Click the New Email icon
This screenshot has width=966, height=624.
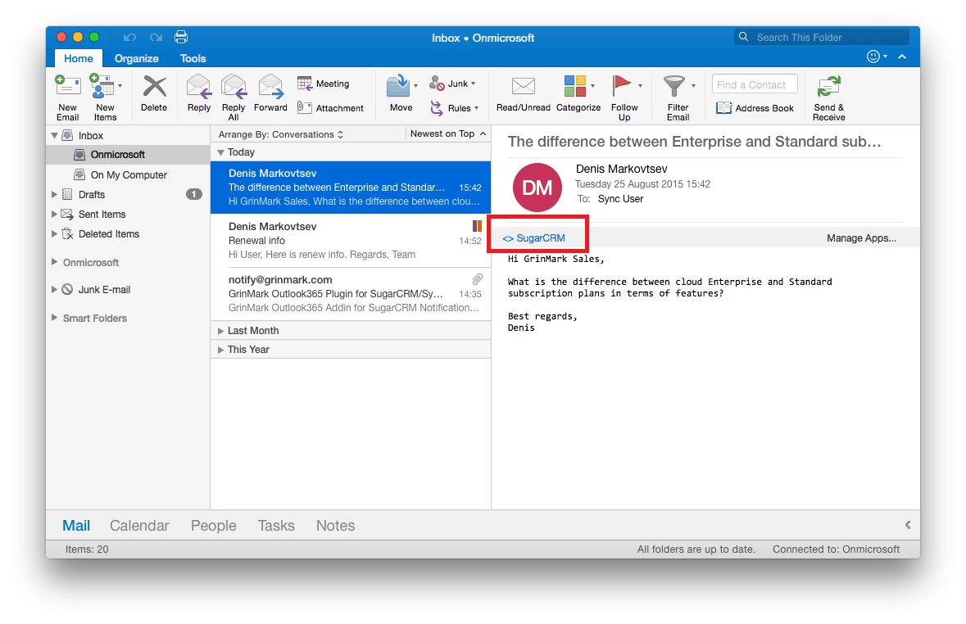(x=67, y=86)
